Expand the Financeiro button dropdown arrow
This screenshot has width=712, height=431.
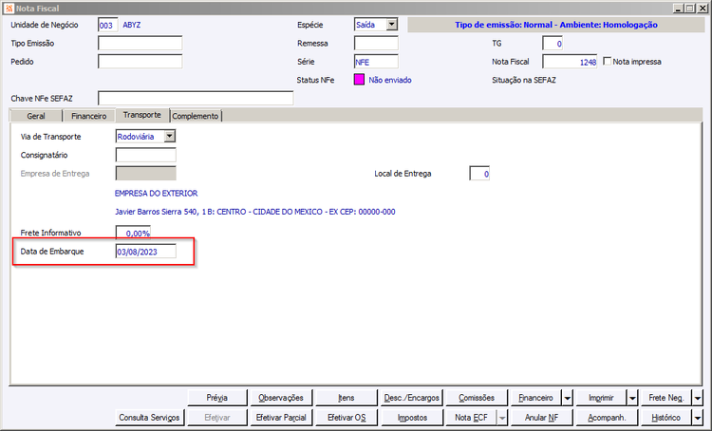pyautogui.click(x=568, y=398)
